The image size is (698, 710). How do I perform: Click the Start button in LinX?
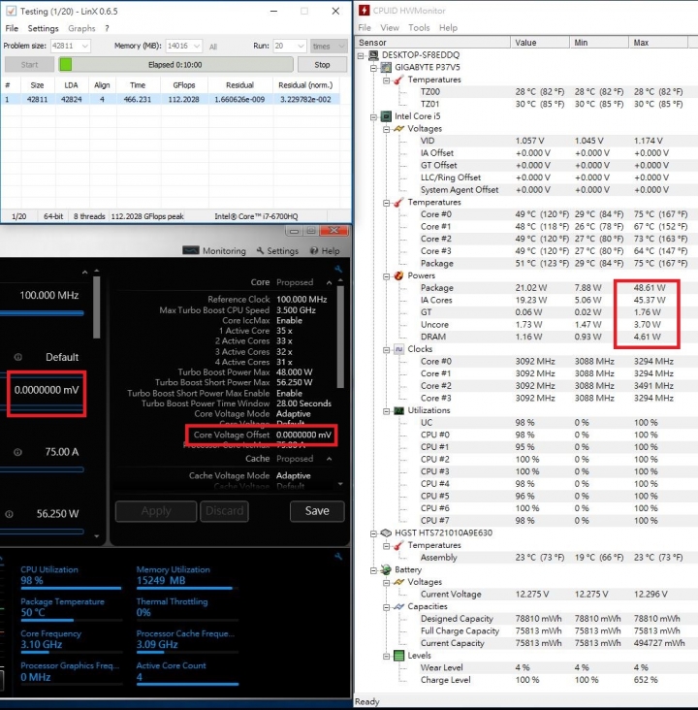[29, 65]
